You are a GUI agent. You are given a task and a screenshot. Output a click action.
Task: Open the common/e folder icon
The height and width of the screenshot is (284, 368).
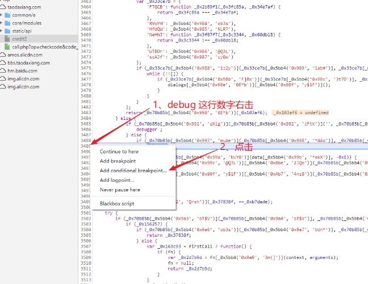pyautogui.click(x=7, y=15)
